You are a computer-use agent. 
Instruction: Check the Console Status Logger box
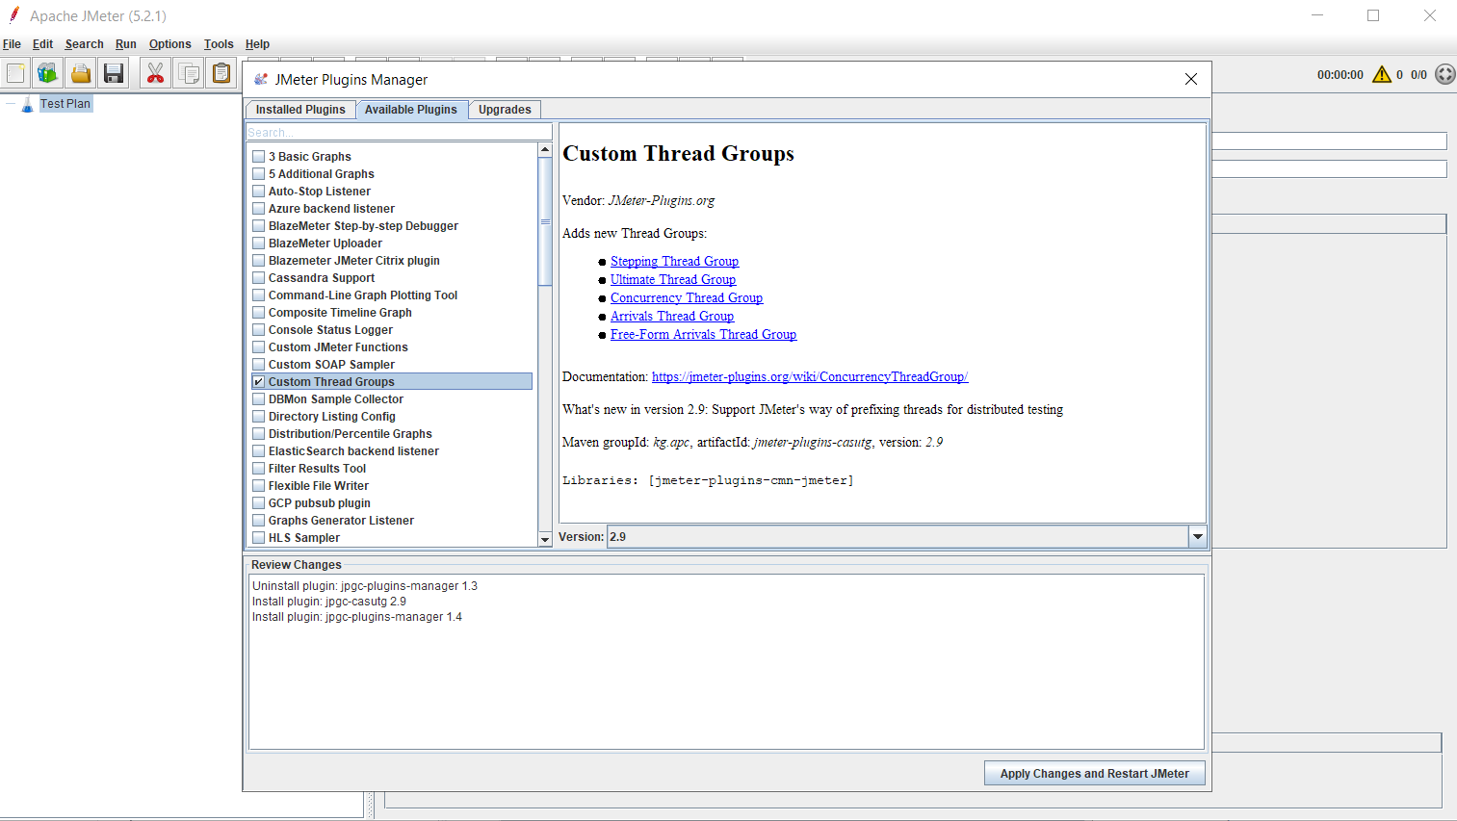[258, 330]
